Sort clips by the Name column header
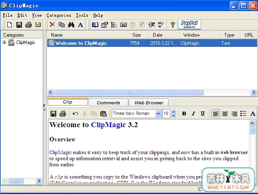 pos(88,35)
